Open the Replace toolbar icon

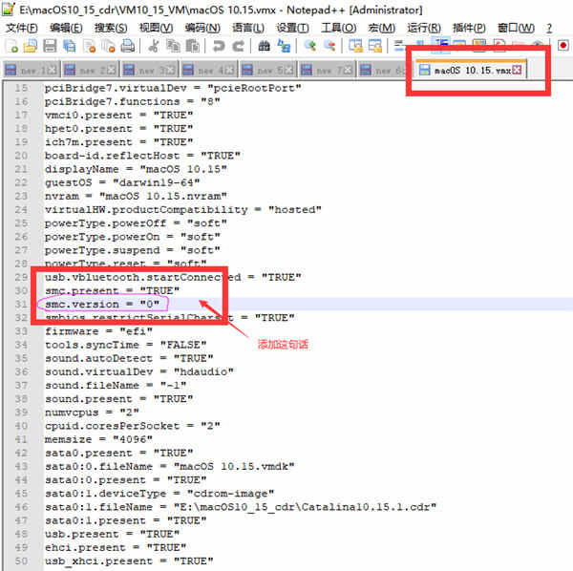284,47
